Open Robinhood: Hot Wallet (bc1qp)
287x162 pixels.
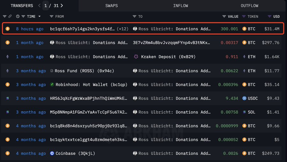pyautogui.click(x=91, y=85)
